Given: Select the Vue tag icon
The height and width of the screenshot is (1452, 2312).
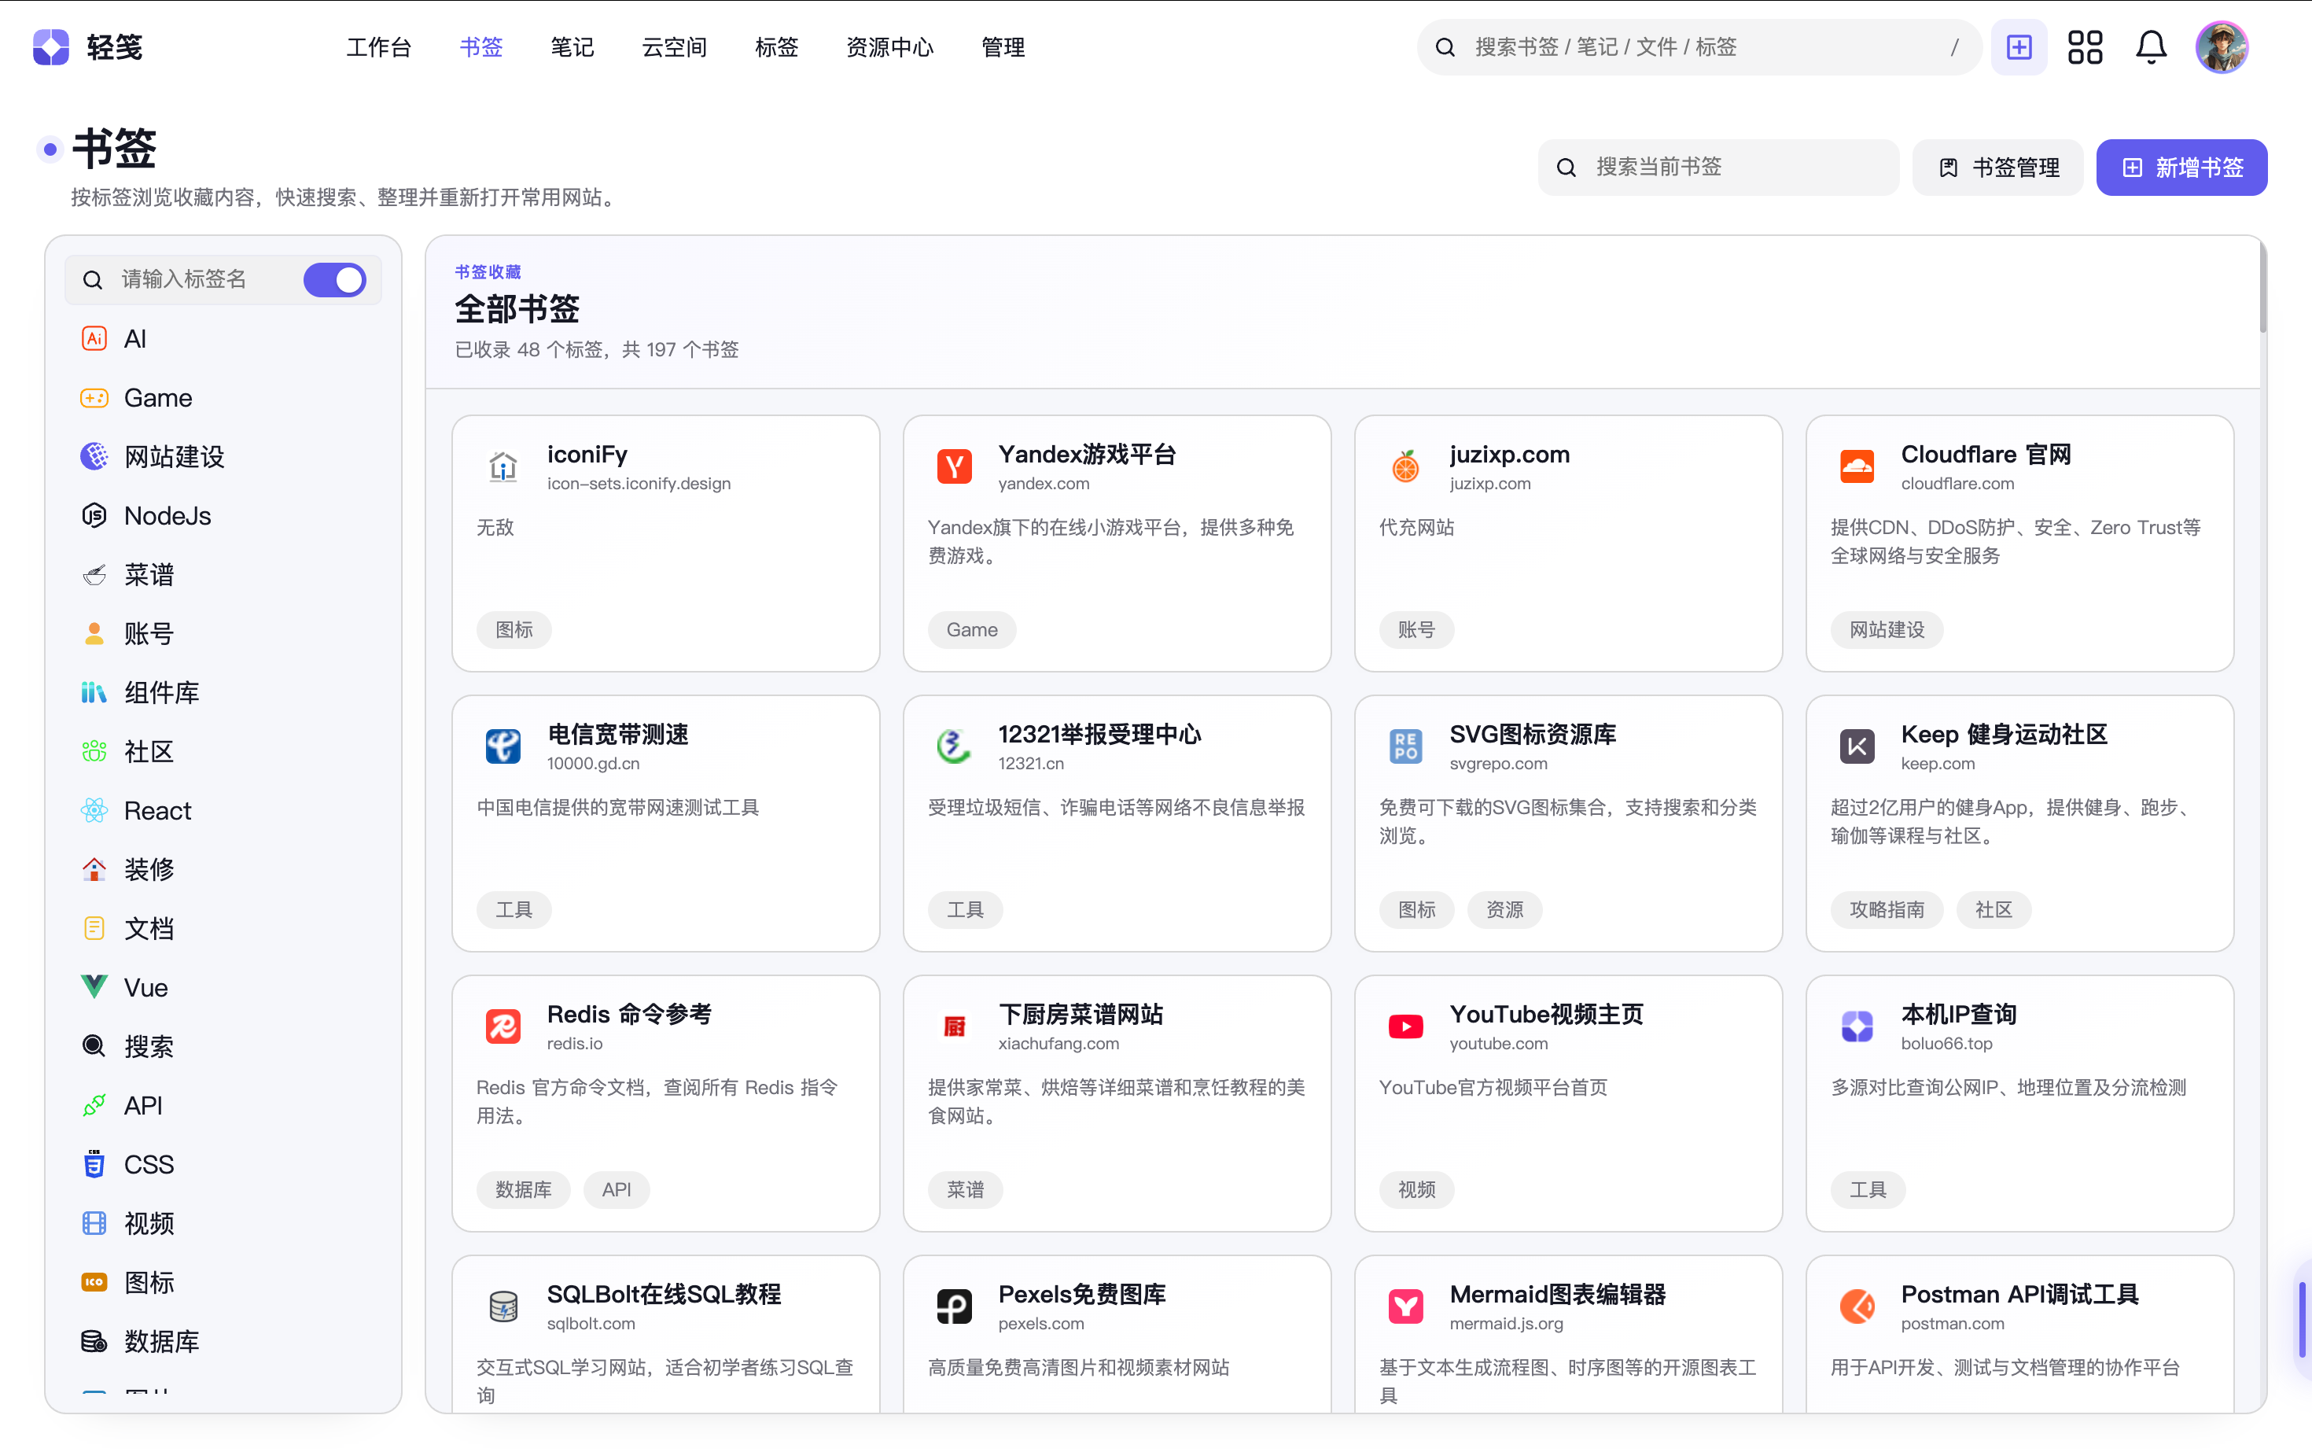Looking at the screenshot, I should [94, 987].
